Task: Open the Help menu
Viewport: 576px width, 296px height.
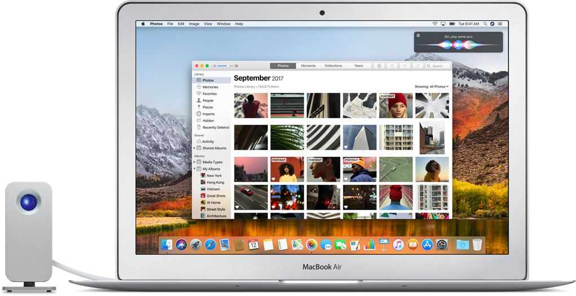Action: point(239,24)
